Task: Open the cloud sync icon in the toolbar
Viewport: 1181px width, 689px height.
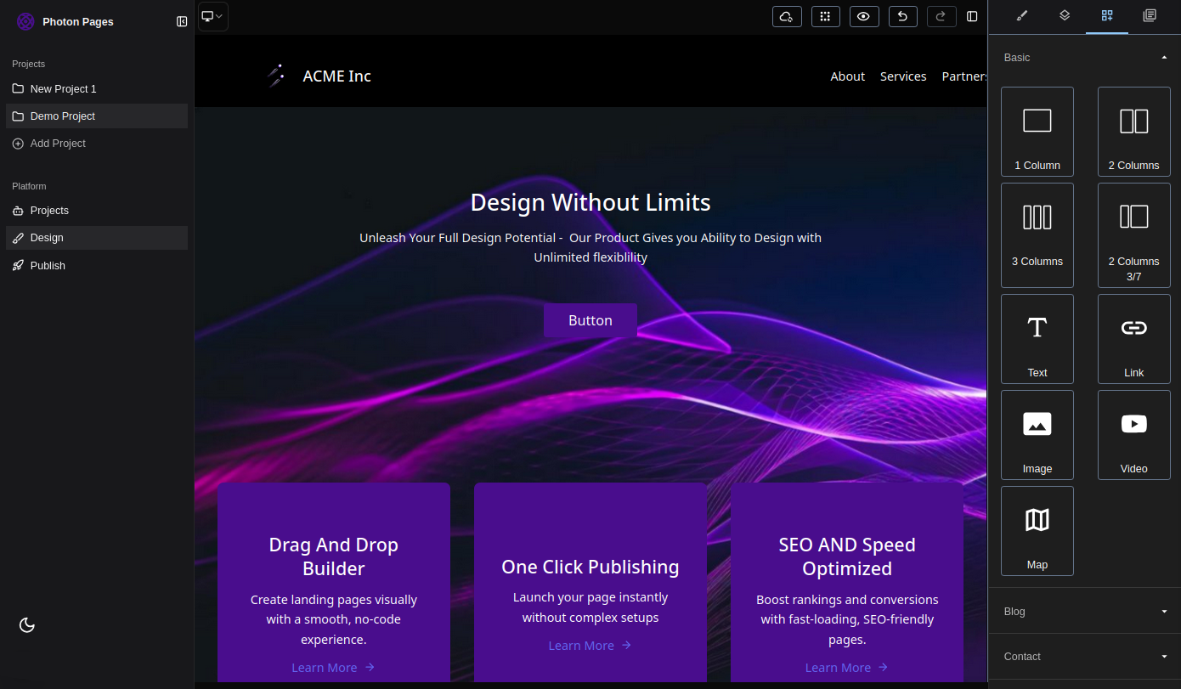Action: pyautogui.click(x=786, y=16)
